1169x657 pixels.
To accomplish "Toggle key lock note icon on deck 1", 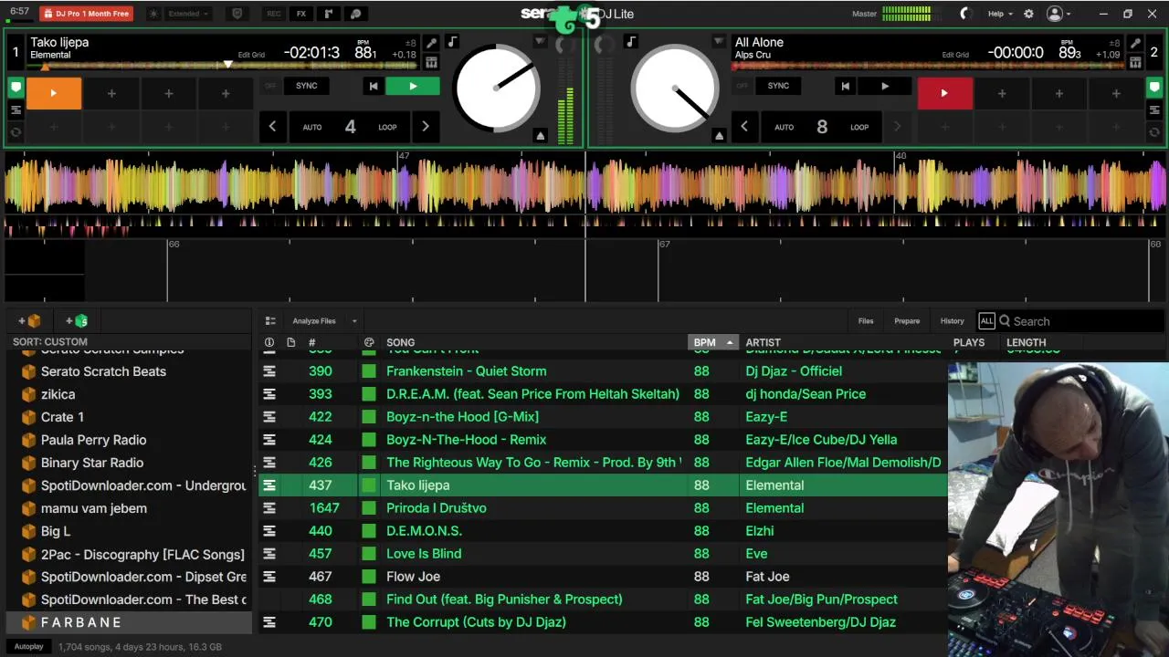I will pyautogui.click(x=452, y=42).
